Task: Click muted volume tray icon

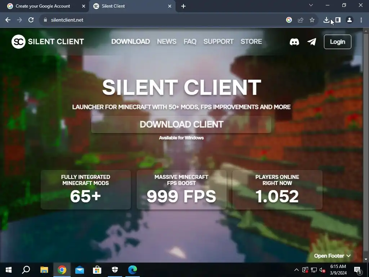Action: 322,270
